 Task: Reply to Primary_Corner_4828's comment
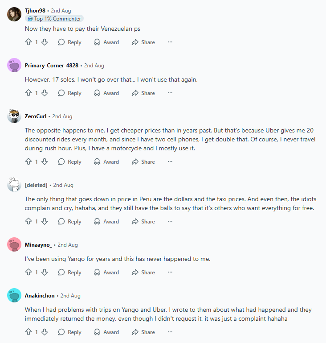pos(69,93)
